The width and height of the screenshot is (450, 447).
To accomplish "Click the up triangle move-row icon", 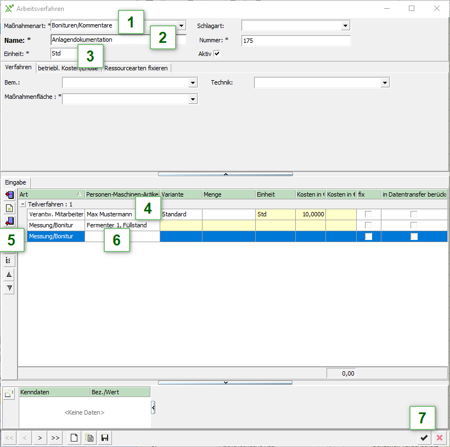I will tap(9, 275).
